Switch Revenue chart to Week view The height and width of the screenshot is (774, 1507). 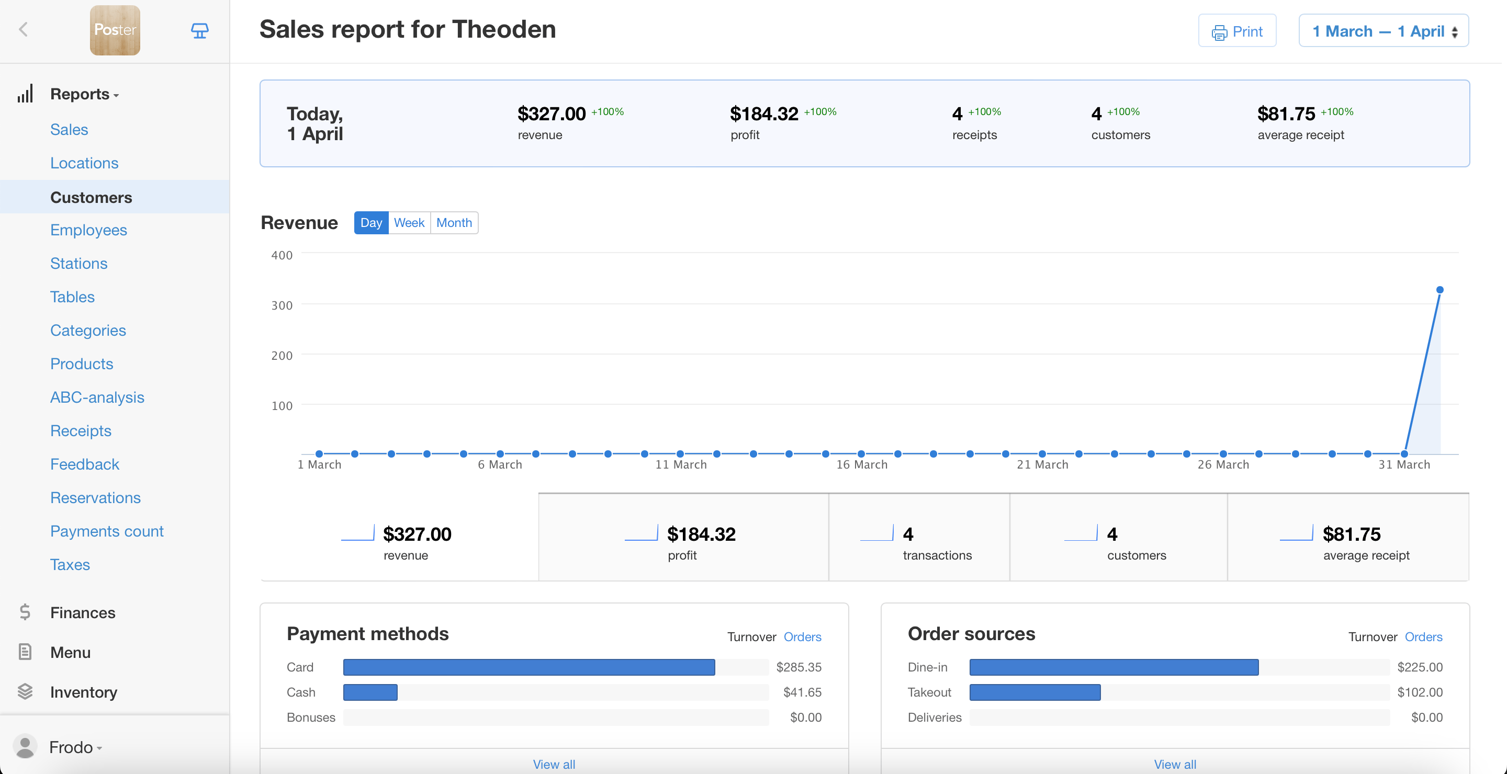pos(409,223)
